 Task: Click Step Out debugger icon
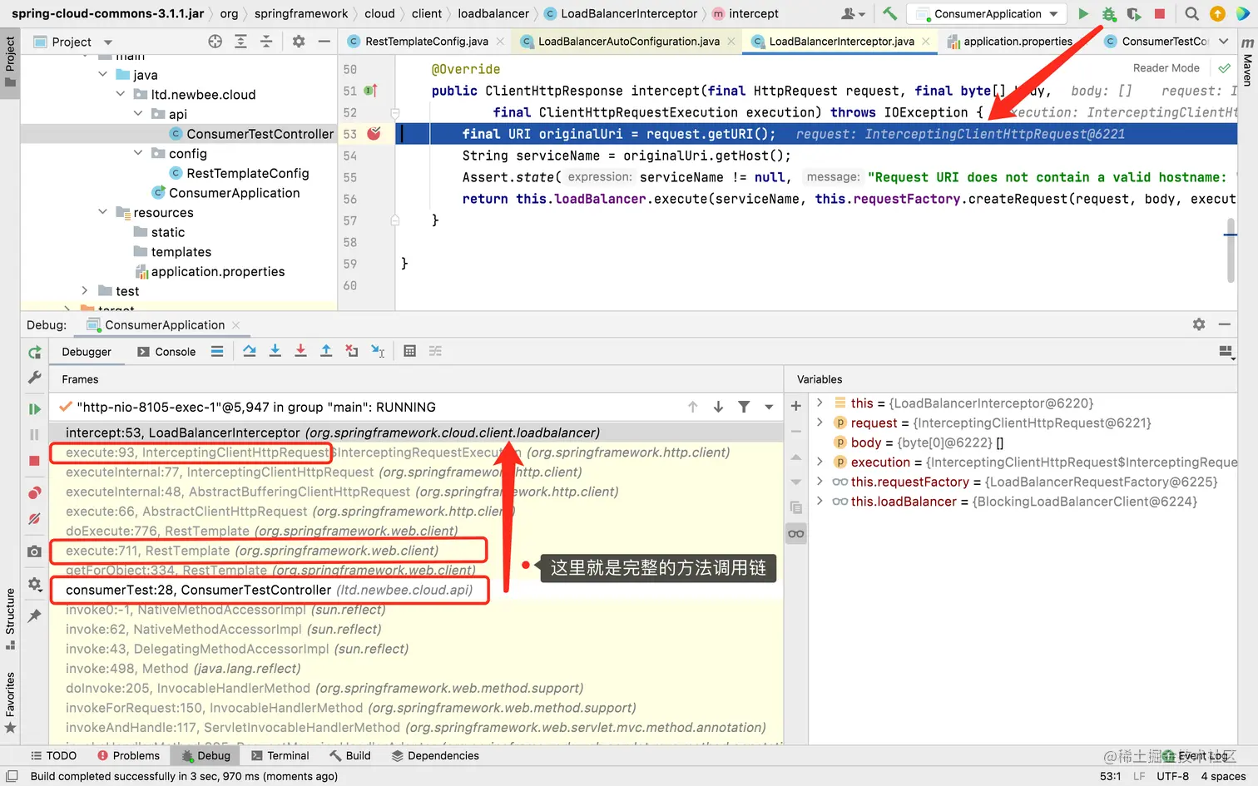pyautogui.click(x=326, y=352)
